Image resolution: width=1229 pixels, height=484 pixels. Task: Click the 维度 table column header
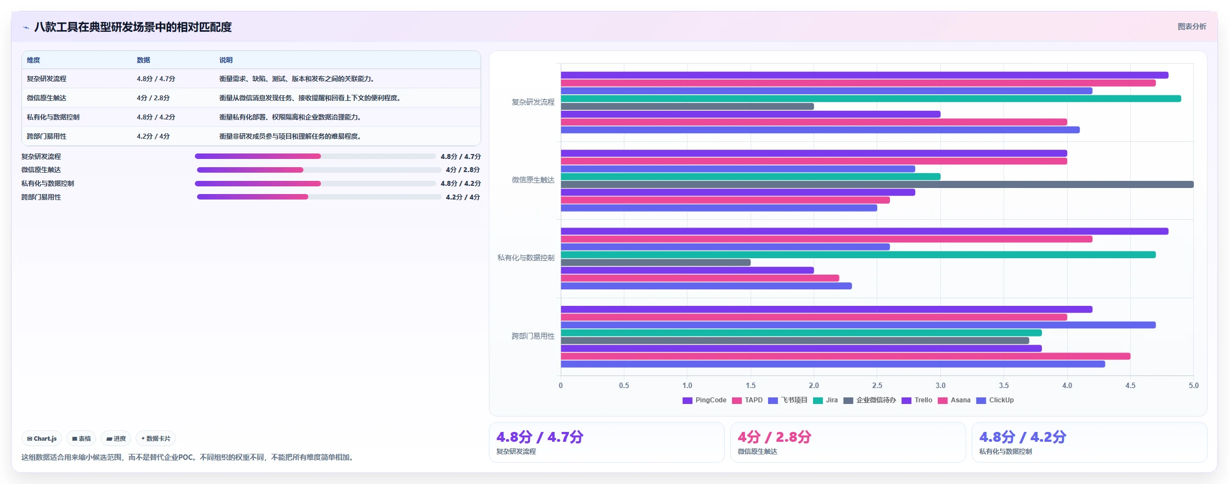(33, 60)
